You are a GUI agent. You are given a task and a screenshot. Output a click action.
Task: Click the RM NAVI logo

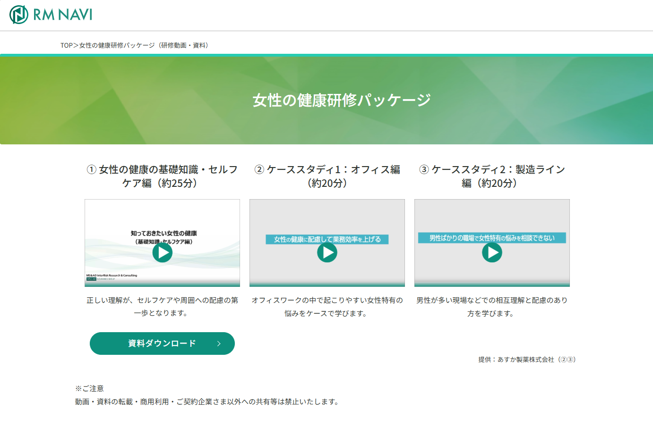click(51, 15)
